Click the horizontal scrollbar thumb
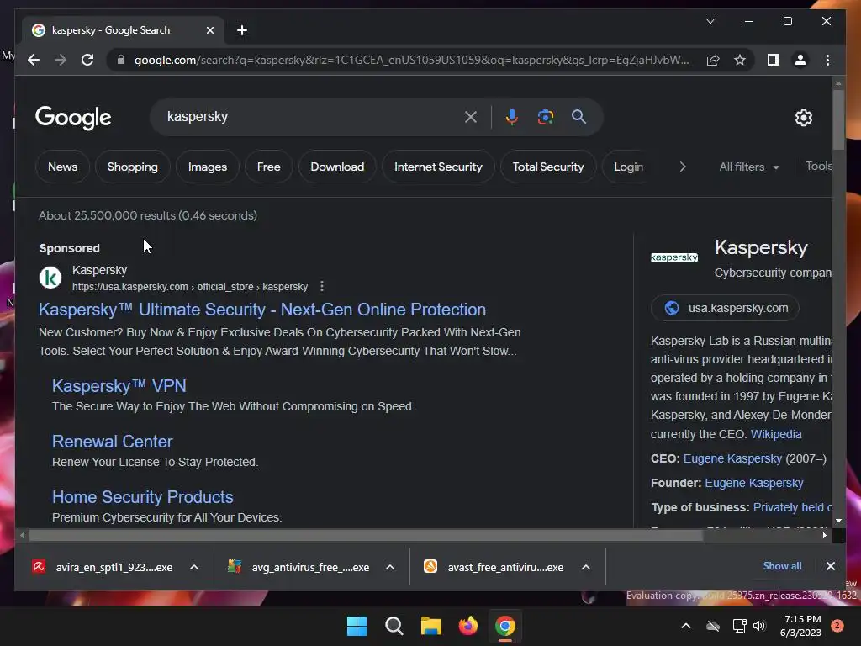The height and width of the screenshot is (646, 861). click(x=366, y=535)
